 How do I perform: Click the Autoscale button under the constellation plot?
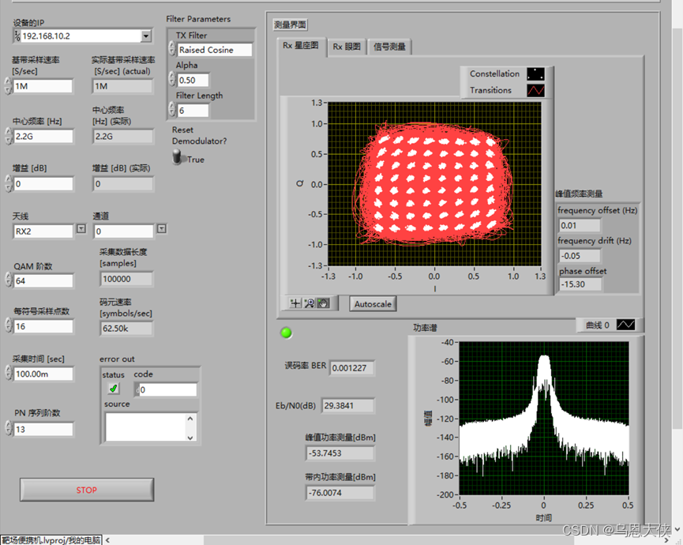click(x=371, y=303)
